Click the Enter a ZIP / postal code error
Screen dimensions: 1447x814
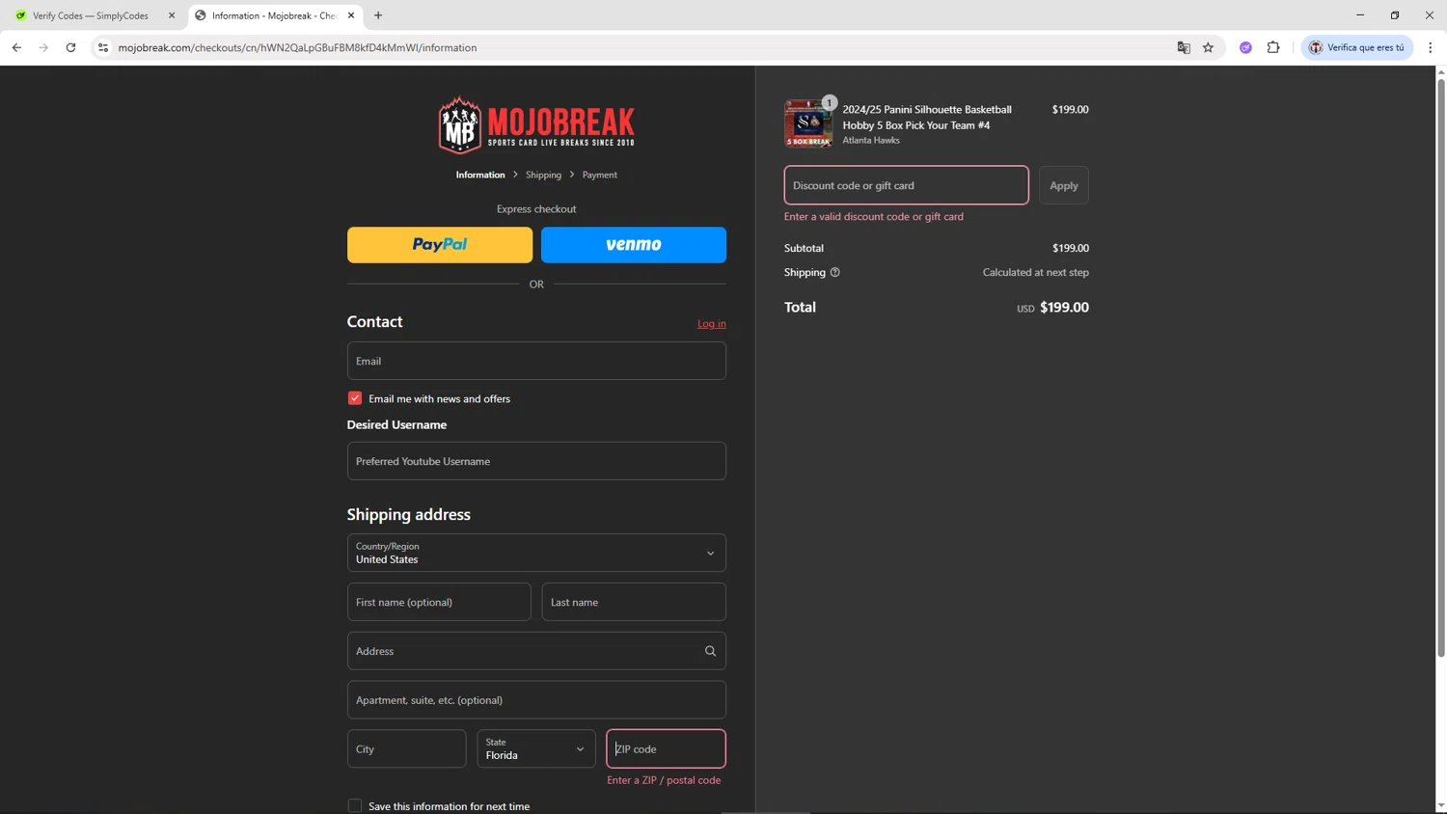click(x=664, y=780)
